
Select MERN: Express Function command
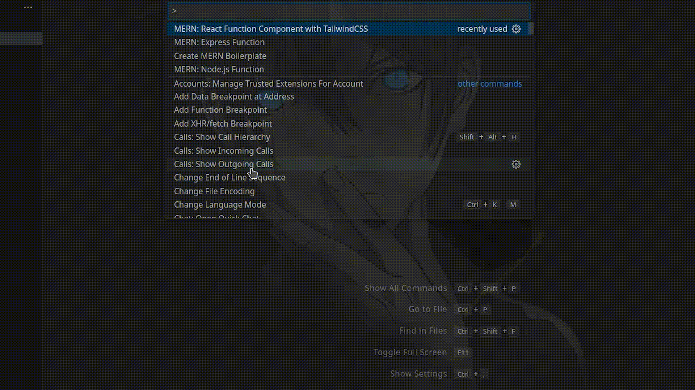tap(219, 42)
